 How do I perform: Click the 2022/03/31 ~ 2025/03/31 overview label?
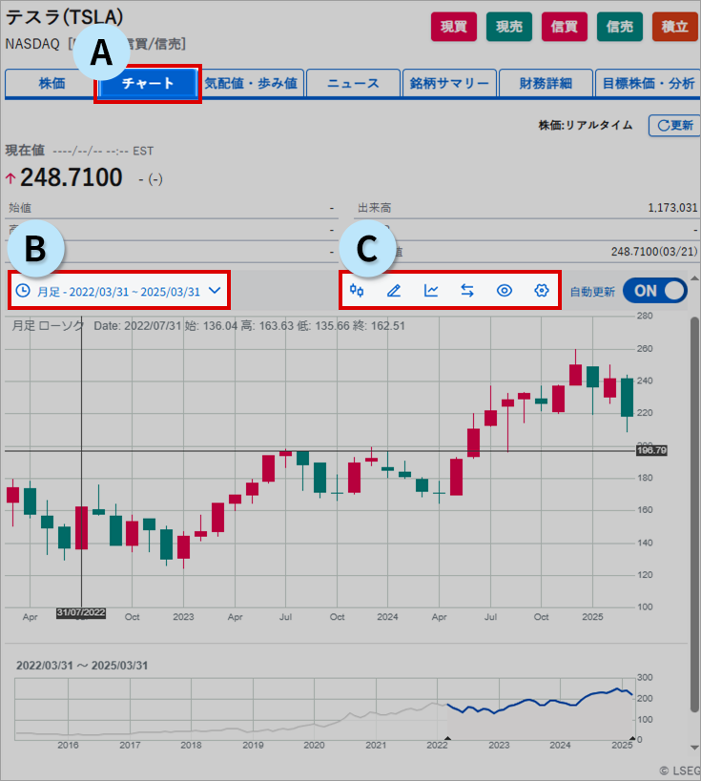coord(82,666)
